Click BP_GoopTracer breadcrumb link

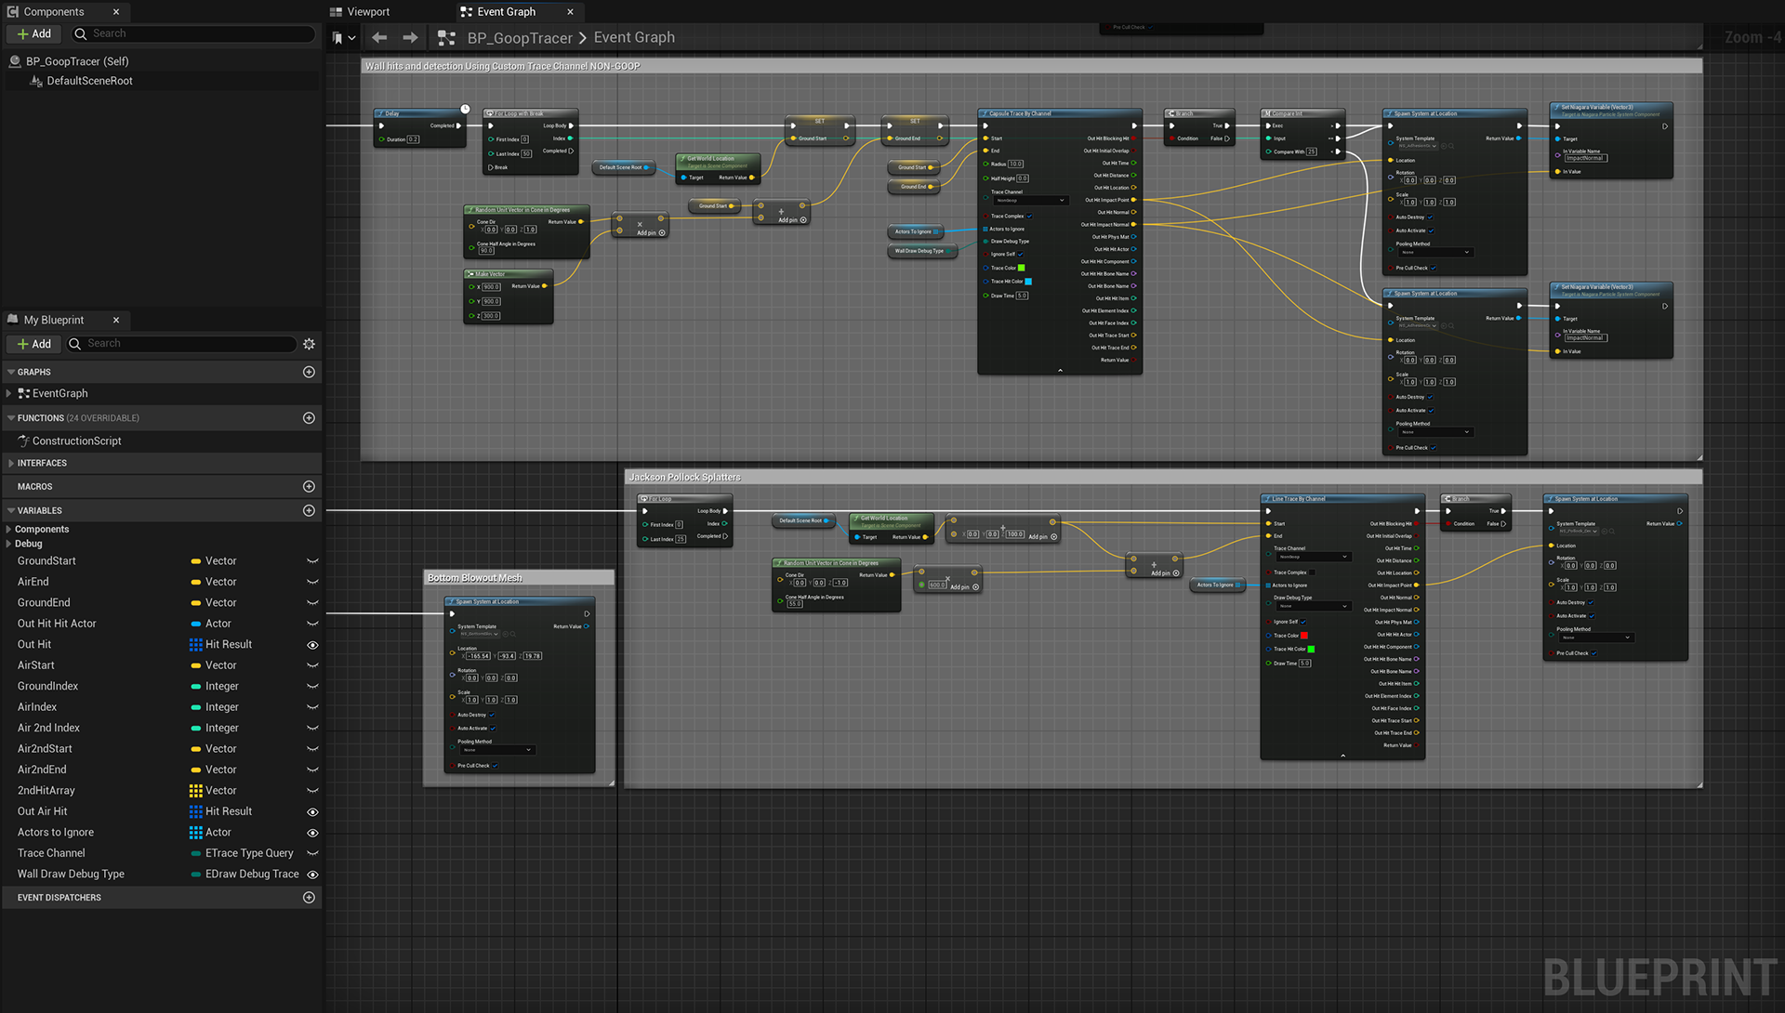(x=520, y=38)
